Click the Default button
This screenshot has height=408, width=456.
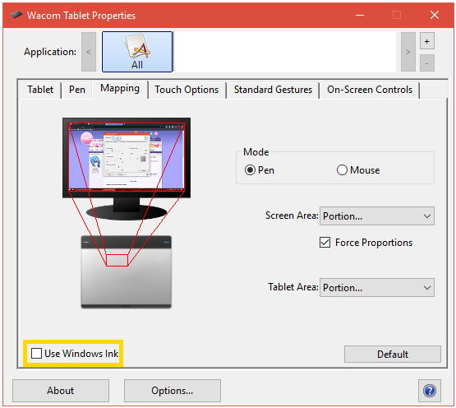click(x=393, y=355)
